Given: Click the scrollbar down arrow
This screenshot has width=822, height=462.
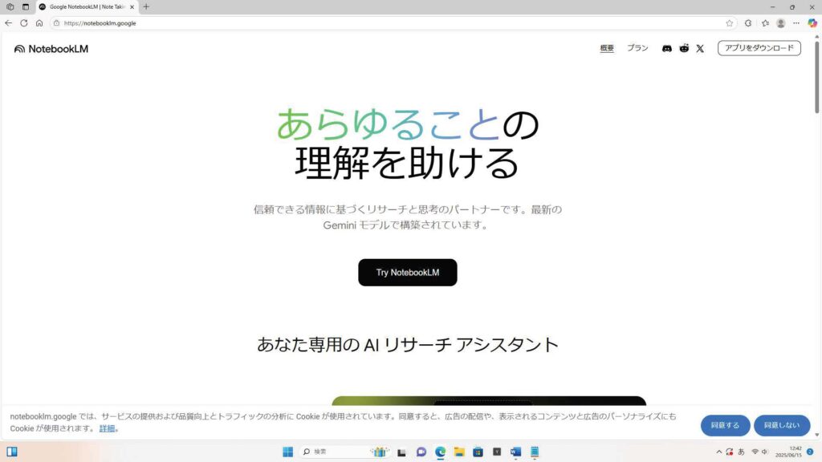Looking at the screenshot, I should point(816,434).
